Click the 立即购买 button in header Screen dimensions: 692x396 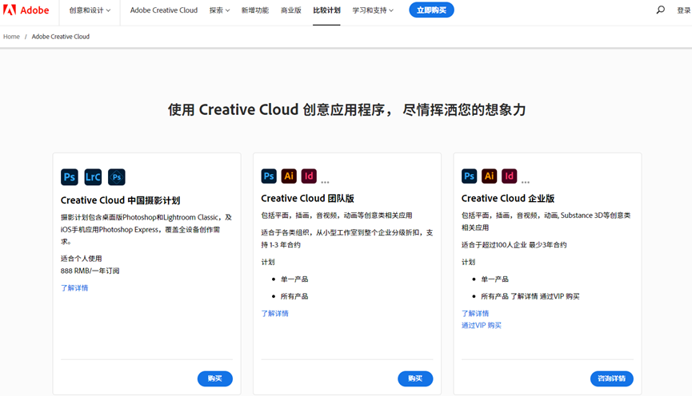(x=431, y=10)
